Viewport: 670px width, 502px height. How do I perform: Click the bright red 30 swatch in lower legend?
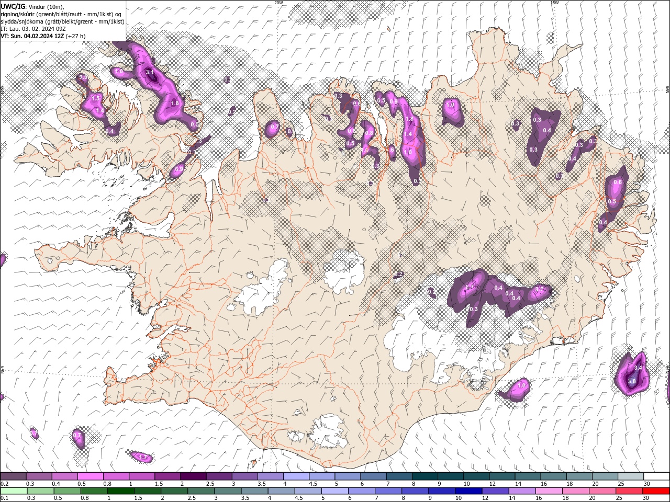click(655, 491)
